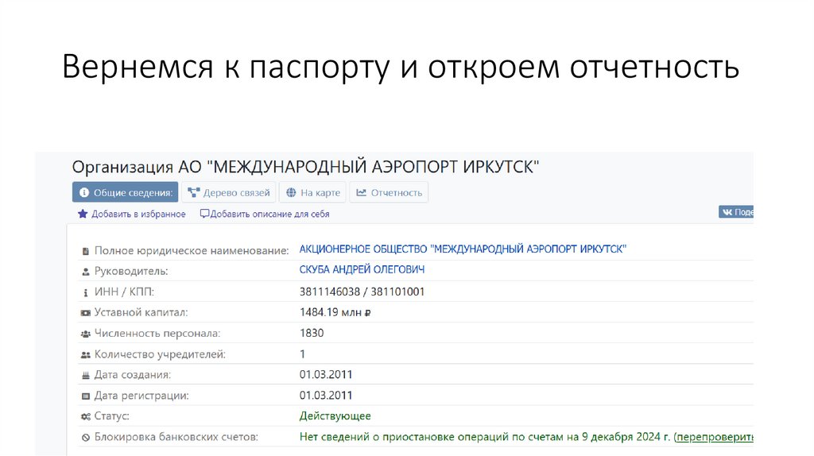Viewport: 814px width, 456px height.
Task: Click Нет сведений о приостановке операций text
Action: click(x=484, y=437)
